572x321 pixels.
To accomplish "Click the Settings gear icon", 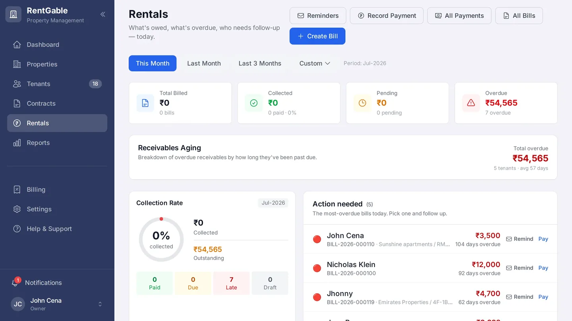I will click(17, 209).
